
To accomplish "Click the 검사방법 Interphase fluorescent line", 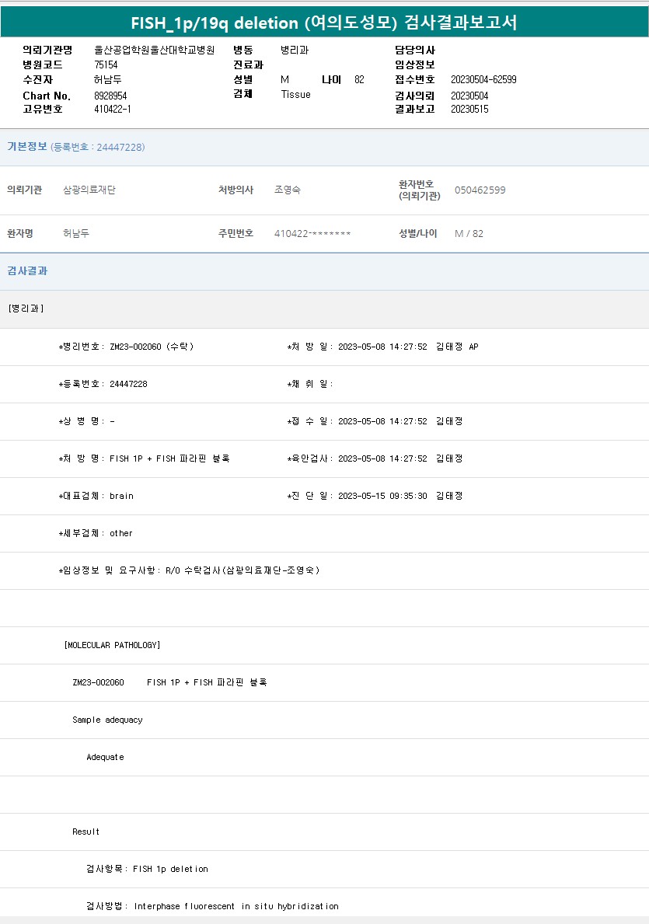I will pos(212,906).
